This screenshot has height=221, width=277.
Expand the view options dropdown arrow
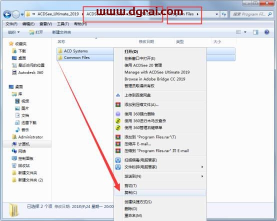point(245,32)
